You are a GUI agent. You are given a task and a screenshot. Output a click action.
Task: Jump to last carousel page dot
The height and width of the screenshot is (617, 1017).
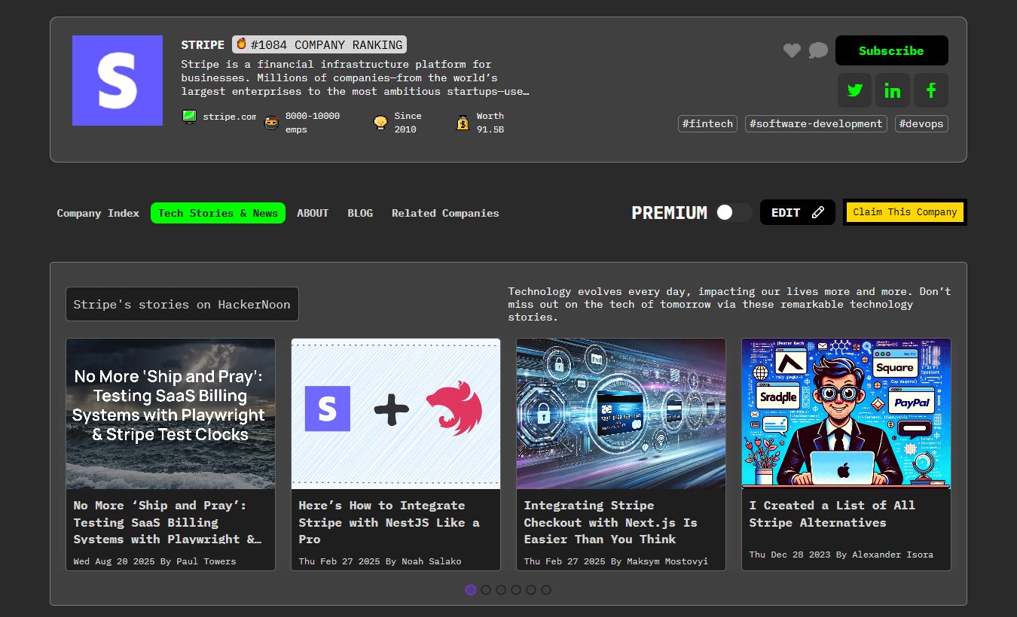point(546,590)
